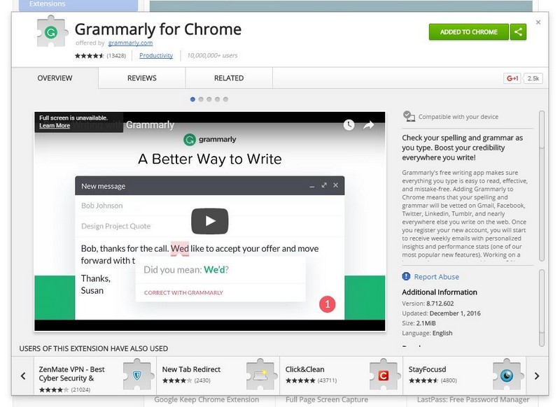This screenshot has width=560, height=407.
Task: Click the Compatible with your device text
Action: 458,117
